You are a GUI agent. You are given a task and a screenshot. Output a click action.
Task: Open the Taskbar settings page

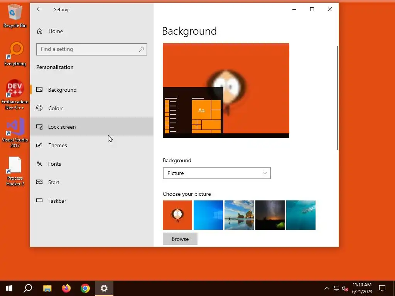click(92, 200)
